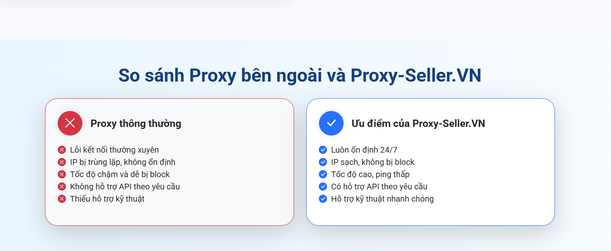This screenshot has width=611, height=251.
Task: Click the "Proxy thông thường" card title
Action: [136, 124]
